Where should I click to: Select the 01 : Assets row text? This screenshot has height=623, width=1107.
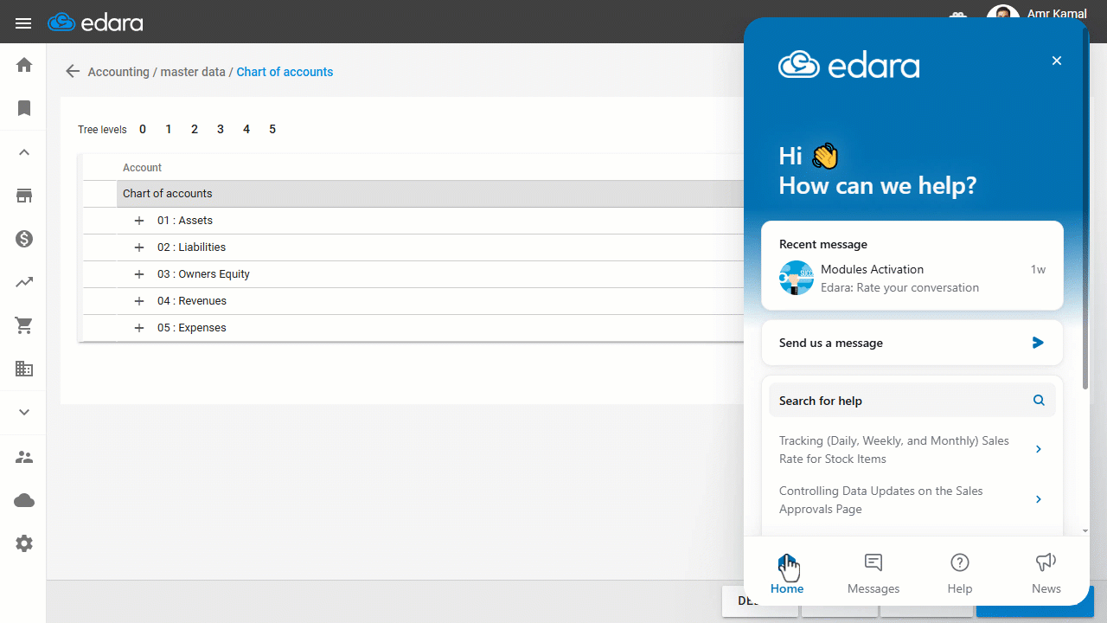point(185,221)
